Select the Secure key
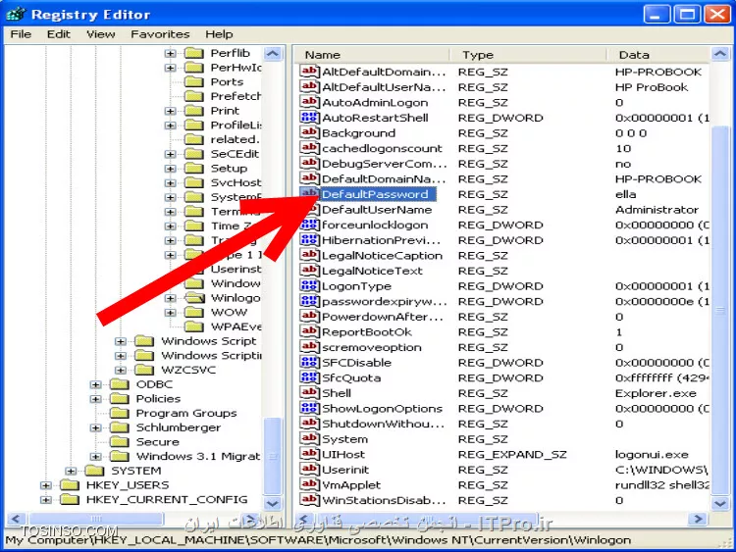The width and height of the screenshot is (736, 552). coord(157,442)
